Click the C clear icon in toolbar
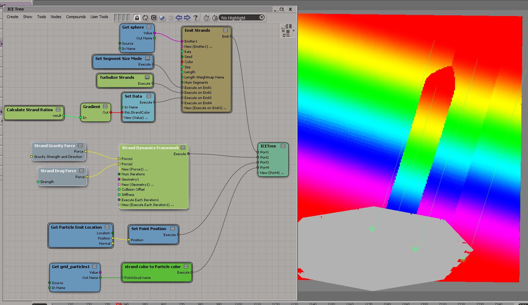The height and width of the screenshot is (305, 528). click(154, 18)
